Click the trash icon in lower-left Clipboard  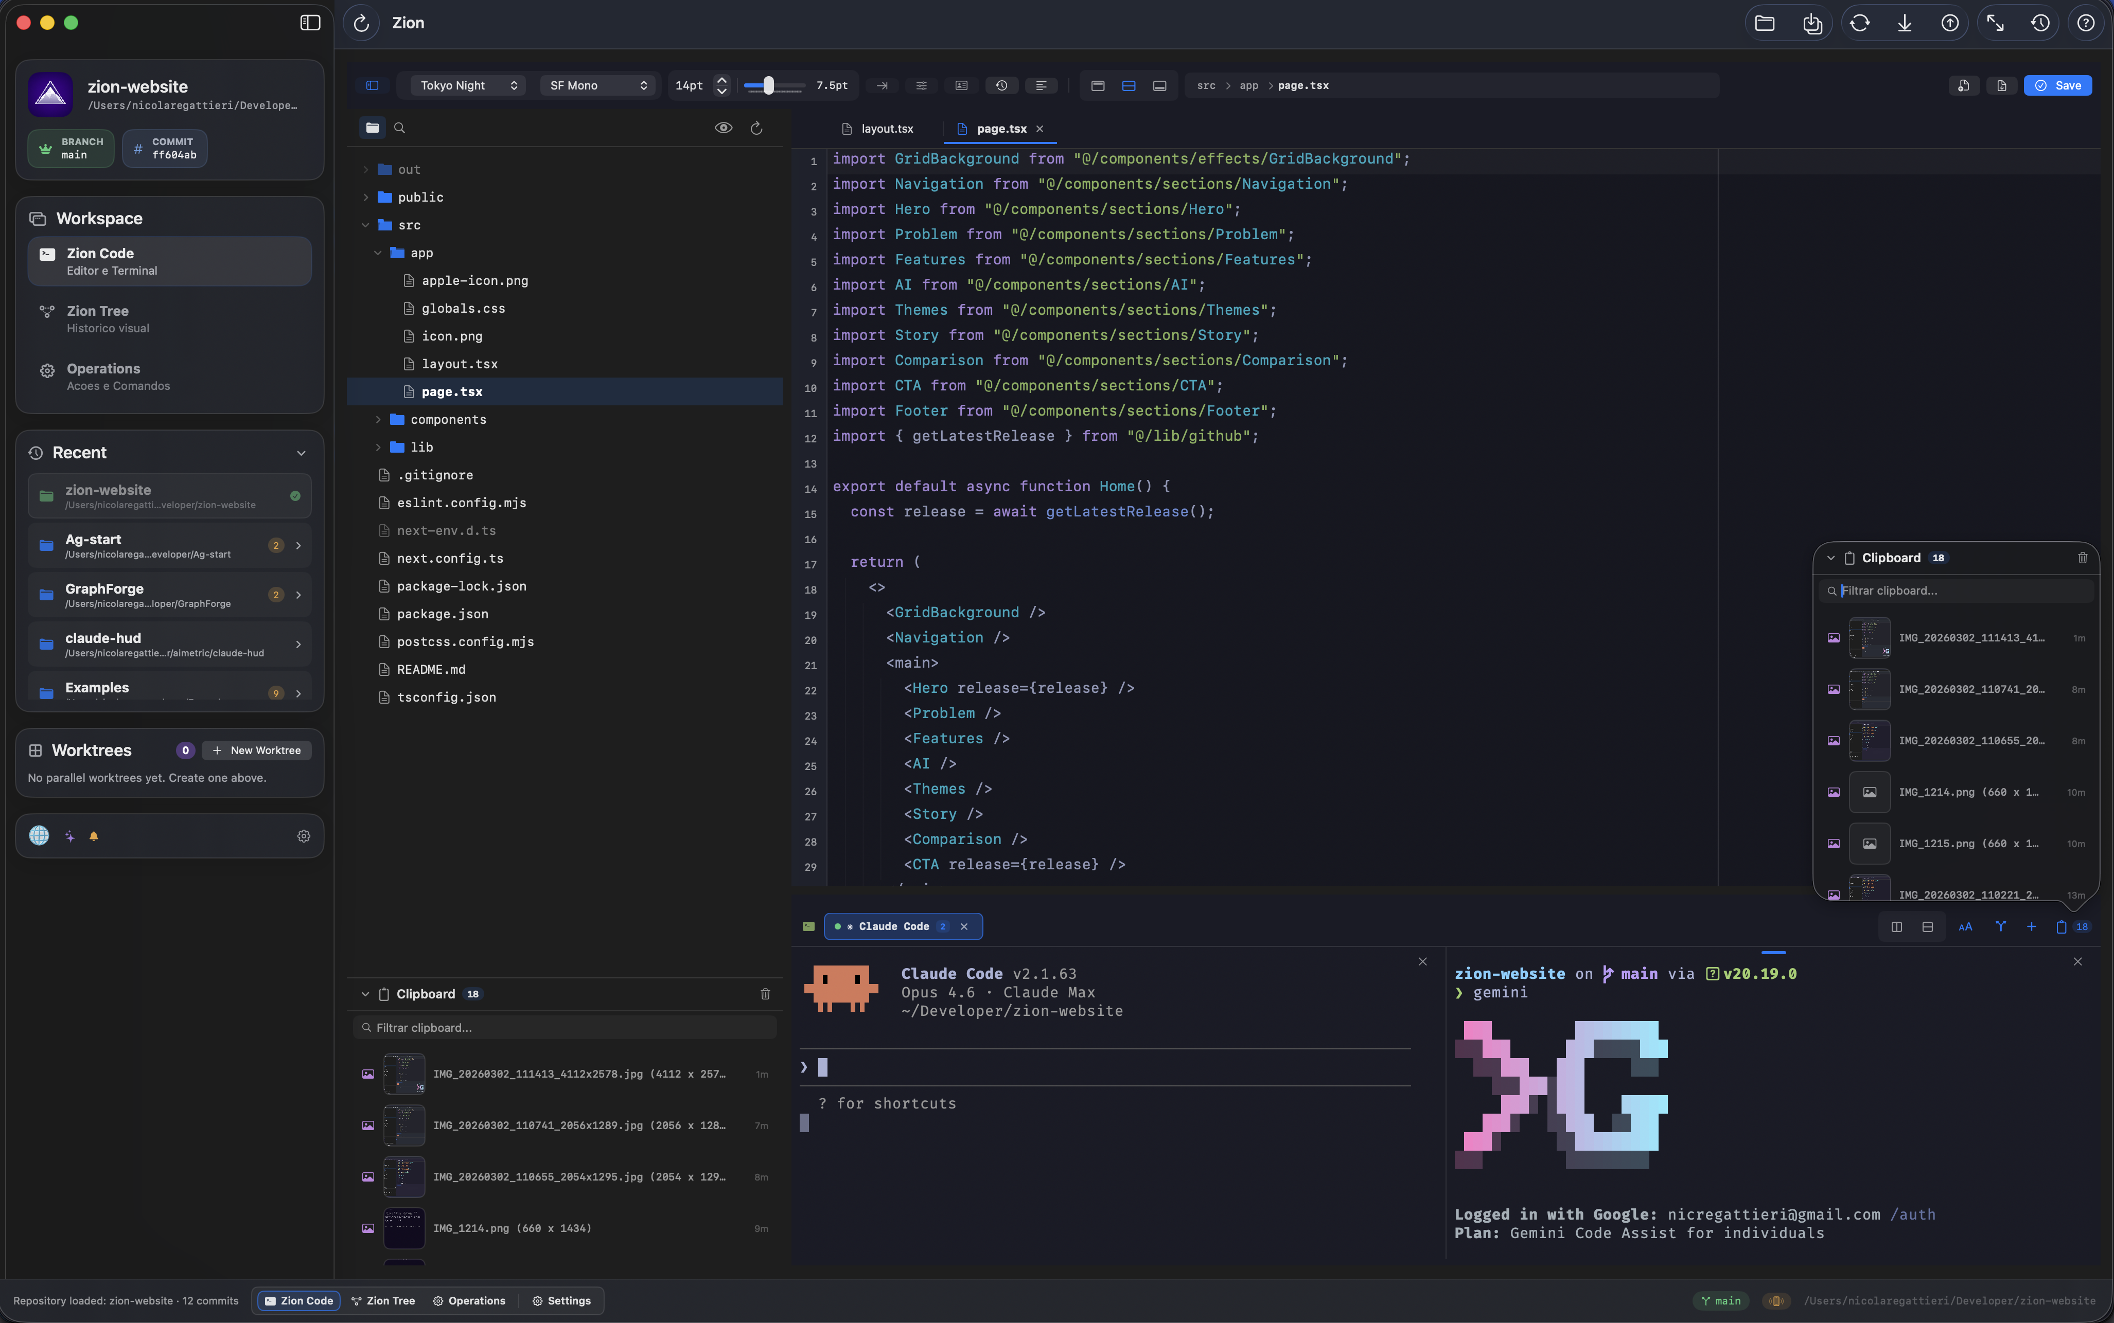765,994
